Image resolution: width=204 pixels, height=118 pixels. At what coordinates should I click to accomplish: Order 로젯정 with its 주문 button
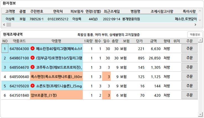(x=189, y=58)
